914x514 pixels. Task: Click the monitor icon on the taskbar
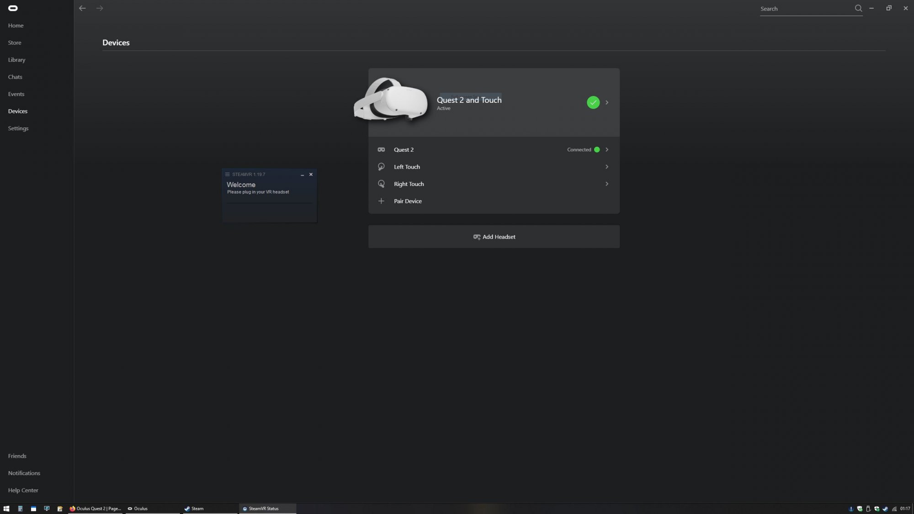tap(47, 509)
